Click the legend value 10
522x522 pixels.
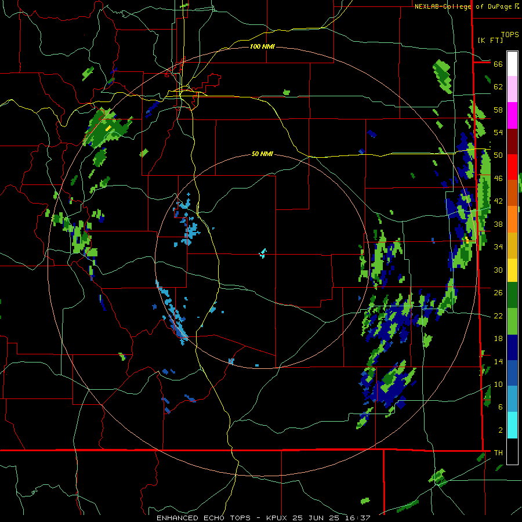[498, 384]
